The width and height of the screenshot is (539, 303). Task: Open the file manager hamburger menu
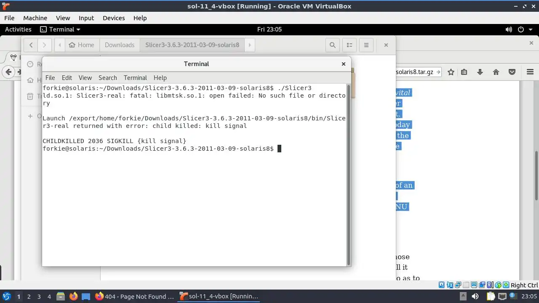pyautogui.click(x=366, y=45)
